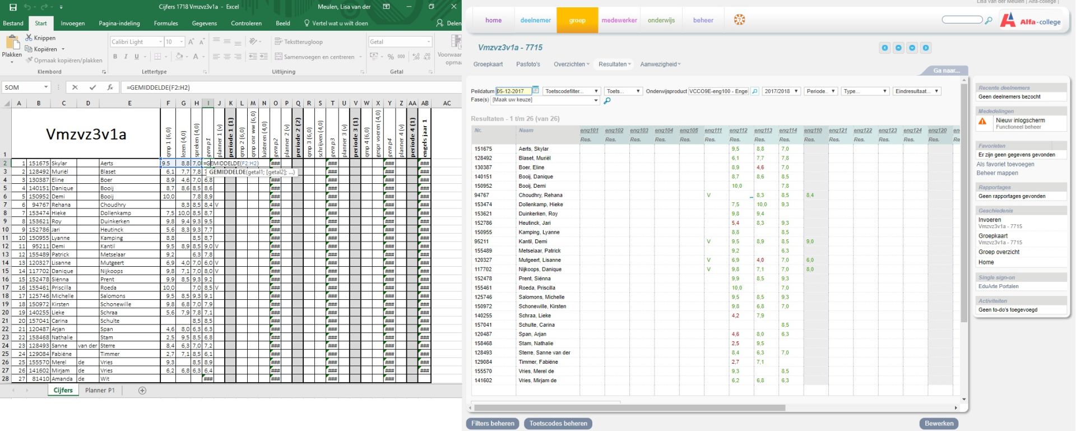
Task: Toggle bold formatting in Lettertype group
Action: 115,57
